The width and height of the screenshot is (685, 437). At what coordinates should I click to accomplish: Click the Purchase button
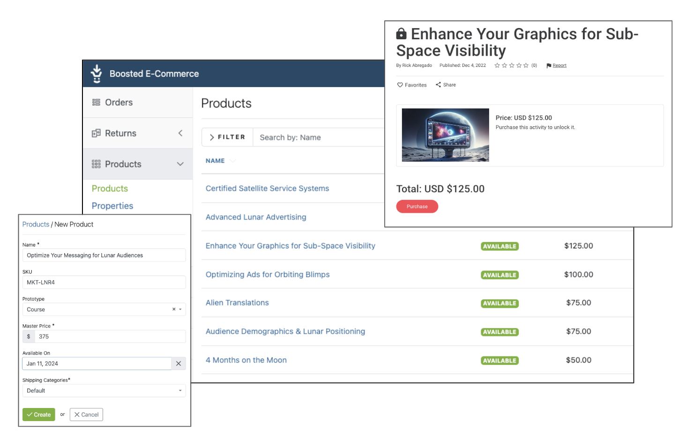tap(417, 206)
